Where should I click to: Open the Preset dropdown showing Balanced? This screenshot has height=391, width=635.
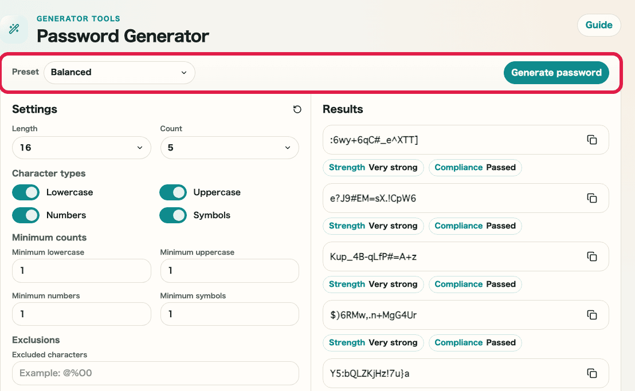[119, 73]
